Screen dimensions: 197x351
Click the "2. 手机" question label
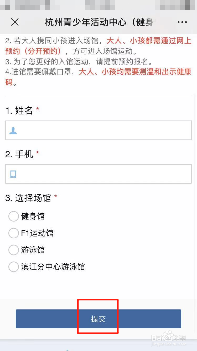19,154
